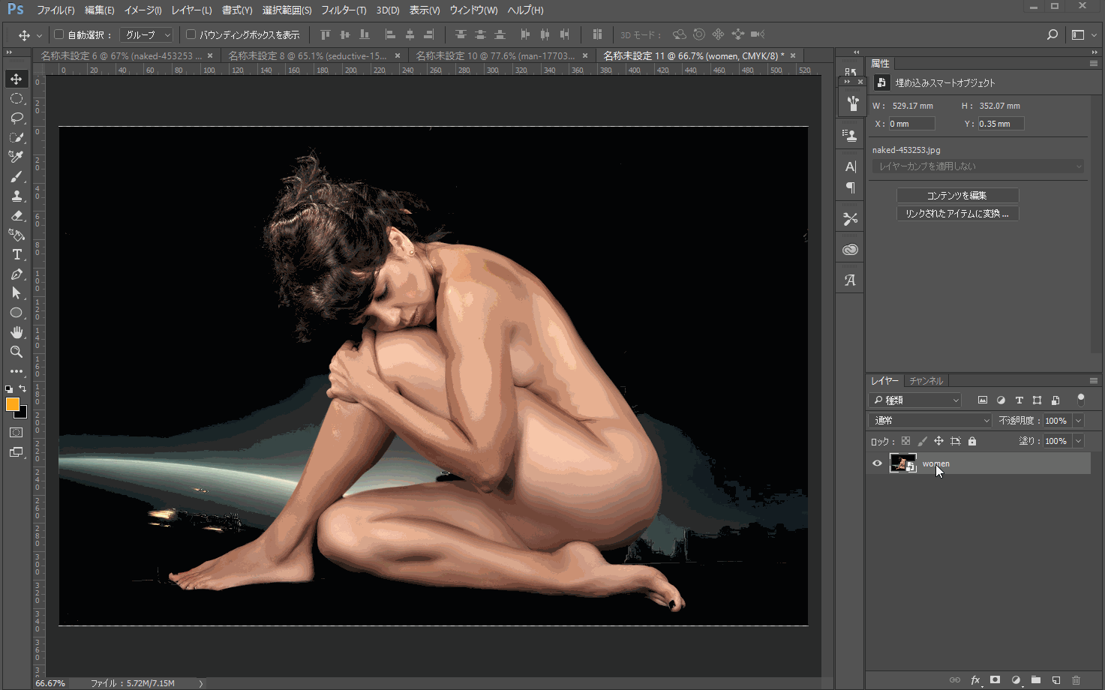Toggle lock all padlock
The width and height of the screenshot is (1105, 690).
click(972, 441)
